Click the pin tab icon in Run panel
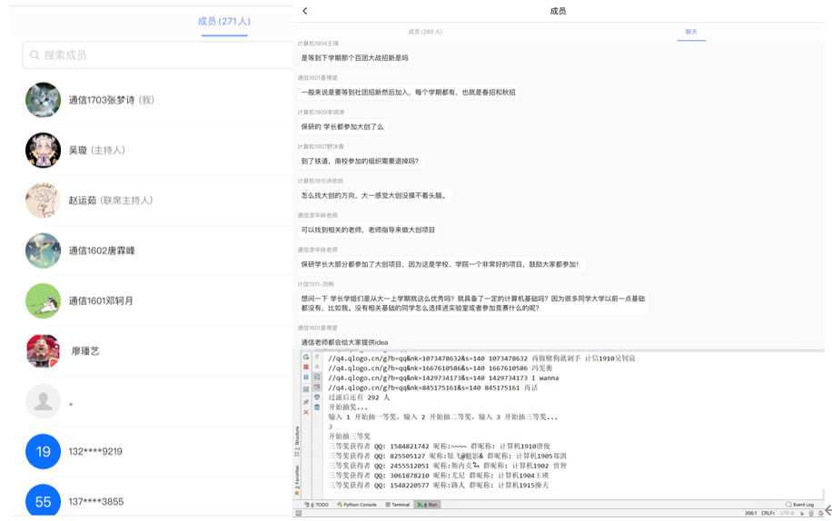This screenshot has width=832, height=521. [306, 401]
